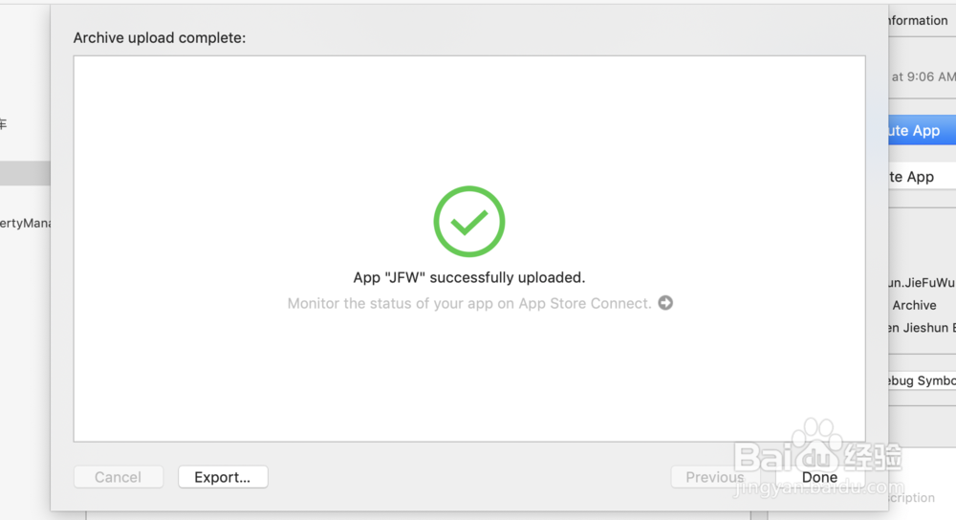This screenshot has height=520, width=956.
Task: Click the Information header in right panel
Action: 916,20
